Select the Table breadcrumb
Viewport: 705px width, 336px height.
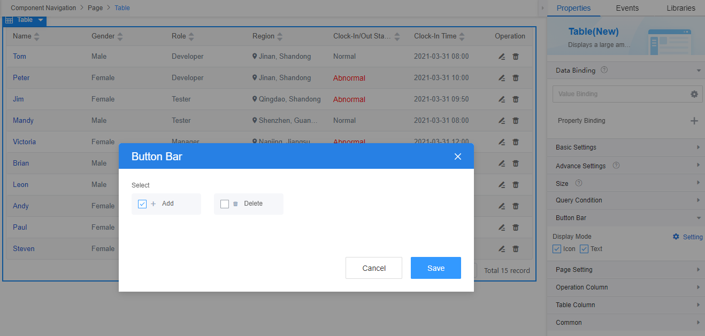[122, 8]
